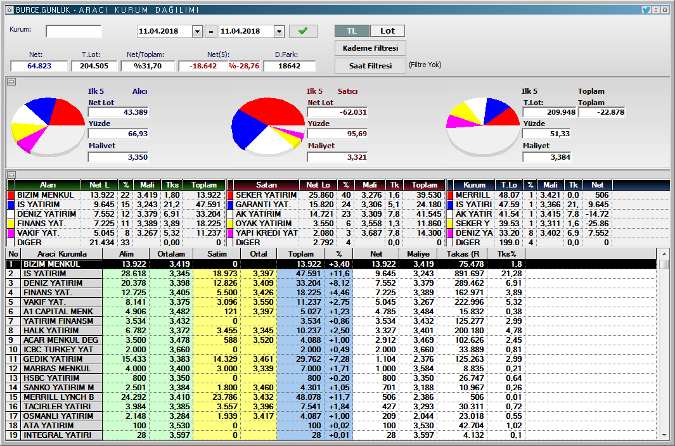Click SEKER YATIRIM in sellers table
The width and height of the screenshot is (675, 446).
[266, 195]
